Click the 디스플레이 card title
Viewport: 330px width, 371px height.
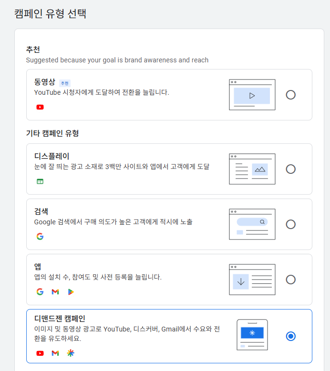coord(52,156)
